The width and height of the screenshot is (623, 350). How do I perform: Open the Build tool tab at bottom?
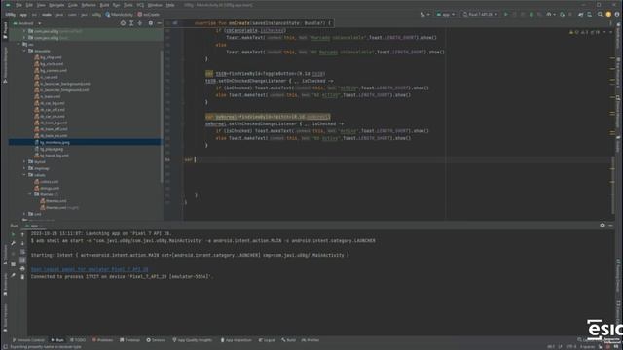pyautogui.click(x=289, y=340)
